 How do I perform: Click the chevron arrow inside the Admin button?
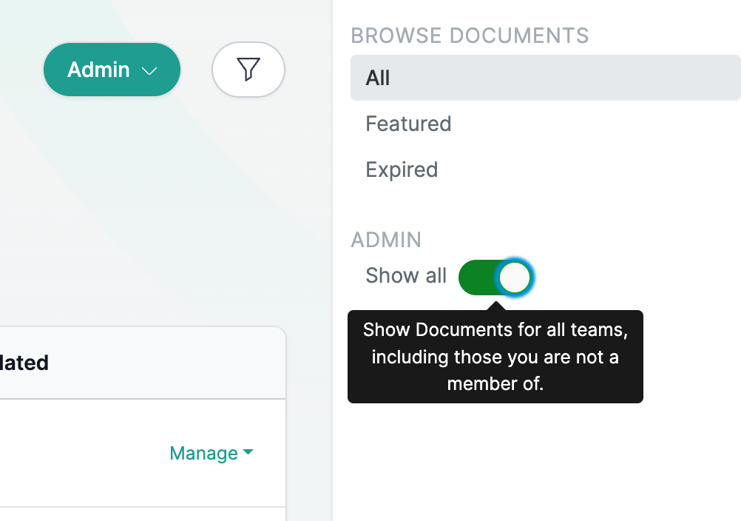(150, 71)
